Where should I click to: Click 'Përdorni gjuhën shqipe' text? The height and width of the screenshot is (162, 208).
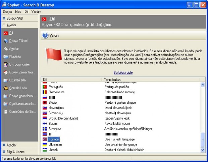[x=120, y=103]
